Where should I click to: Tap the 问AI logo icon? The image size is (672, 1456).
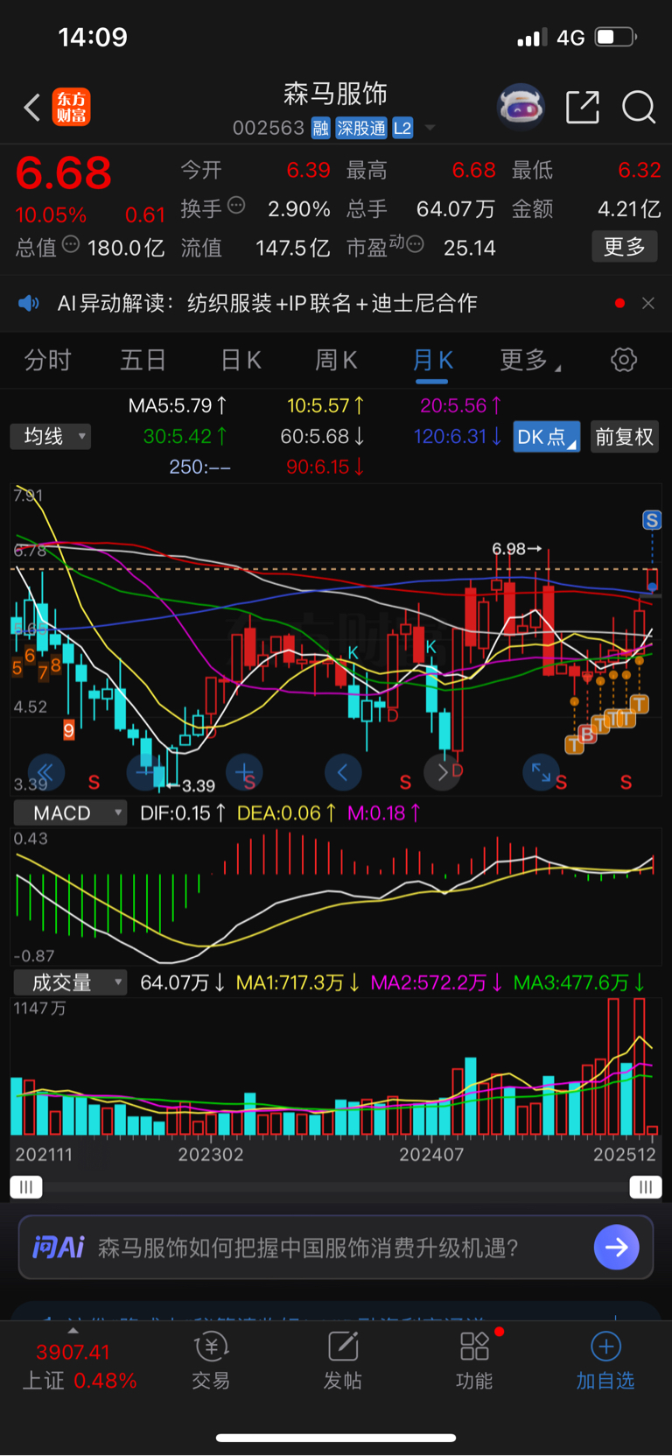(59, 1247)
